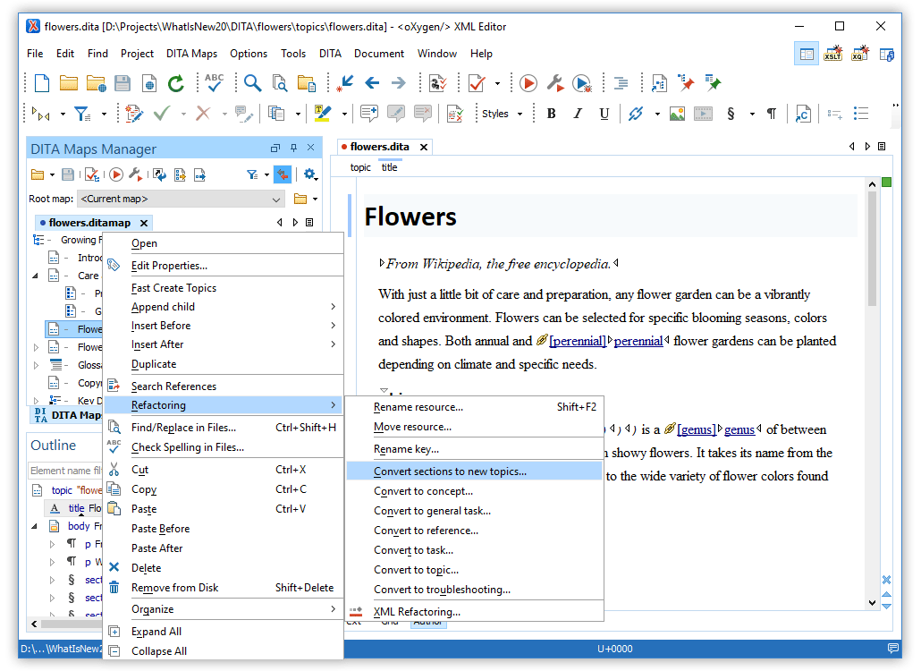Image resolution: width=921 pixels, height=671 pixels.
Task: Reload document with green refresh icon
Action: click(175, 83)
